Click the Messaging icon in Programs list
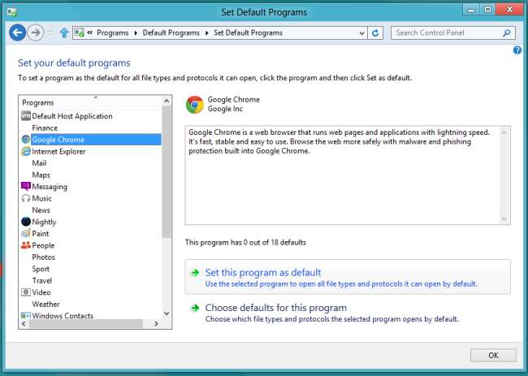 pos(26,186)
